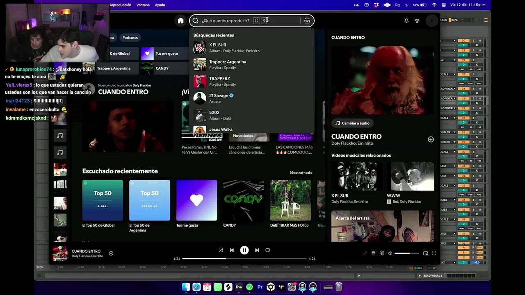Solo Ableton track 34
The image size is (525, 295).
[x=473, y=200]
